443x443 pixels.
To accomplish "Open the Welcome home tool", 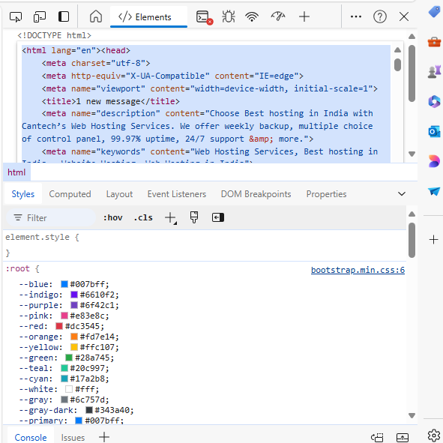I will click(x=96, y=16).
